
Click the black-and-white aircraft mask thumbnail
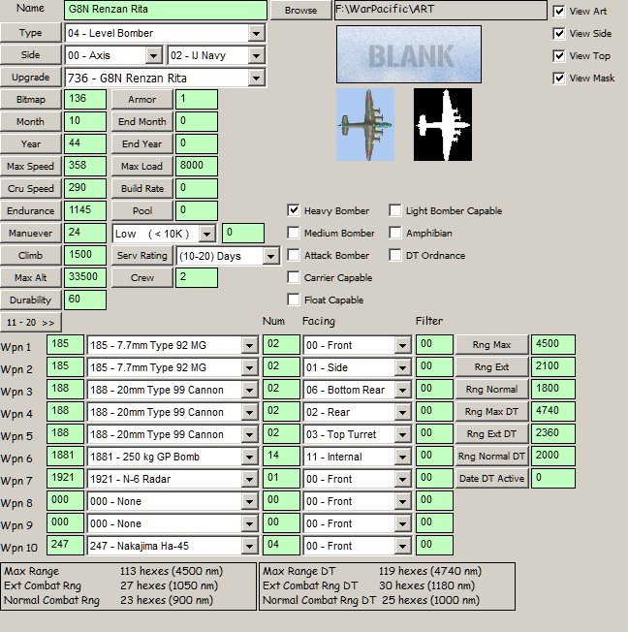click(443, 124)
